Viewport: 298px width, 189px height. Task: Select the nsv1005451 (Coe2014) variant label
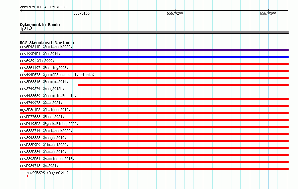[x=40, y=54]
